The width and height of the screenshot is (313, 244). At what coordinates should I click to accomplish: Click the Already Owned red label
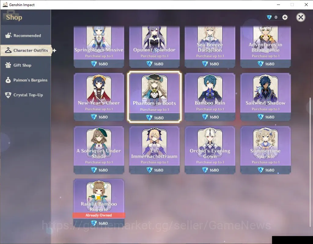pos(99,215)
